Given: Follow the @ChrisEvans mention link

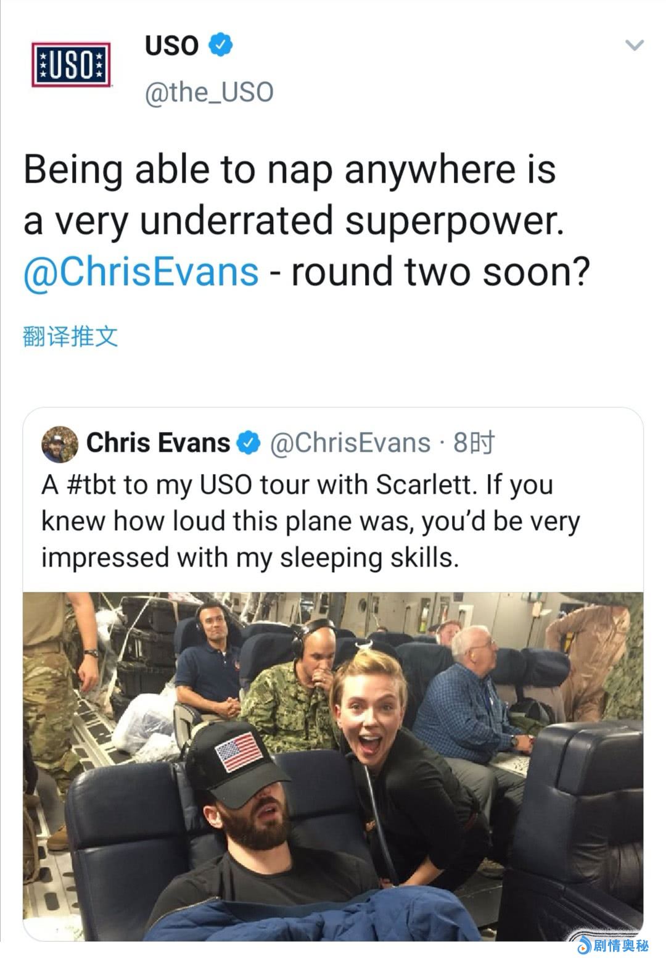Looking at the screenshot, I should point(141,272).
